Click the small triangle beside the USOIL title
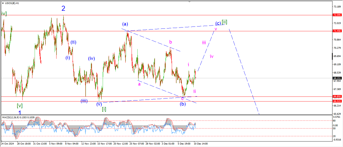Image resolution: width=343 pixels, height=147 pixels. tap(3, 3)
